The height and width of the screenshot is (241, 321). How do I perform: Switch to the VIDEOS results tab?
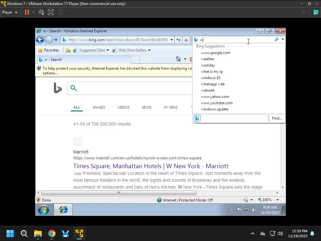coord(124,107)
